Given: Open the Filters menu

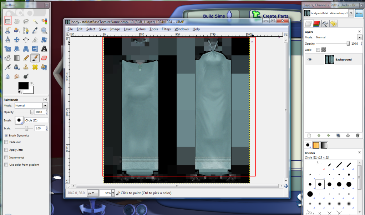Looking at the screenshot, I should point(166,29).
